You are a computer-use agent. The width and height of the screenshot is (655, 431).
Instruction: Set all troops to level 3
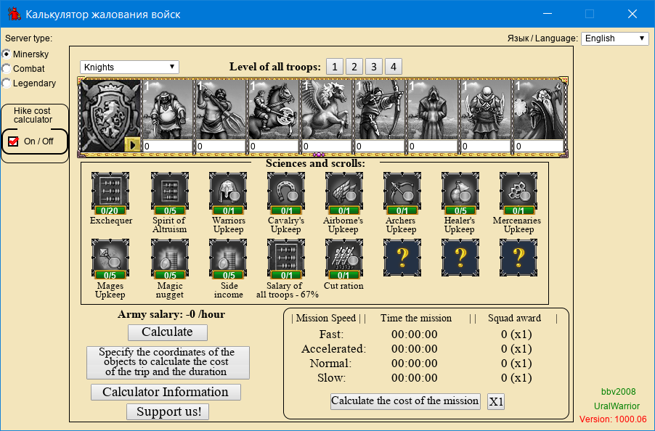coord(373,67)
